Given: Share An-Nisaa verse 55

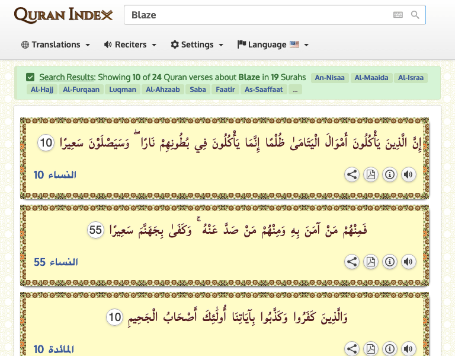Looking at the screenshot, I should (x=352, y=262).
